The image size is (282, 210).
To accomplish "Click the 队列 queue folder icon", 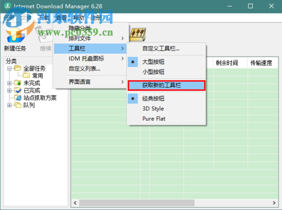I will pyautogui.click(x=18, y=105).
